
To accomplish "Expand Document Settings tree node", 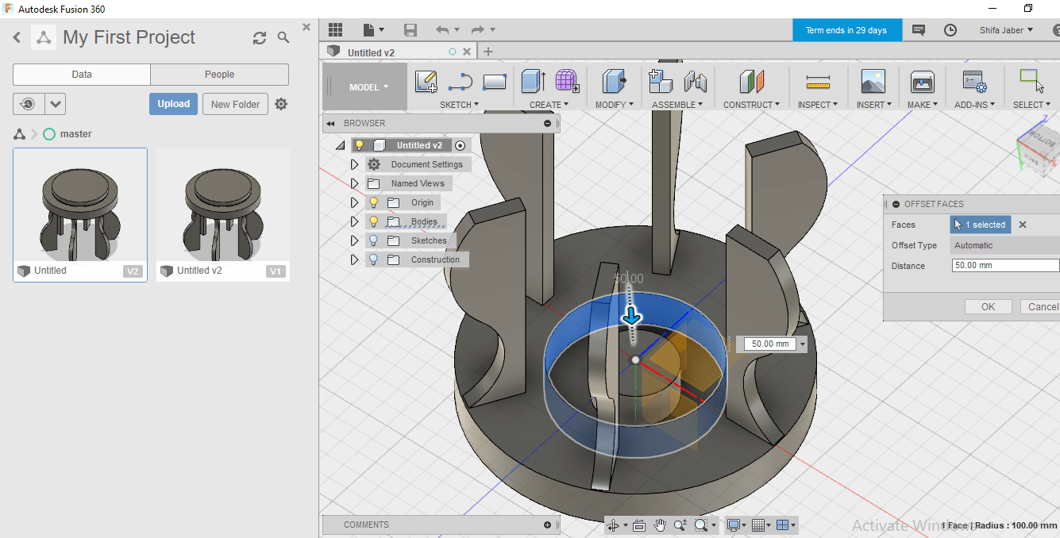I will coord(355,164).
